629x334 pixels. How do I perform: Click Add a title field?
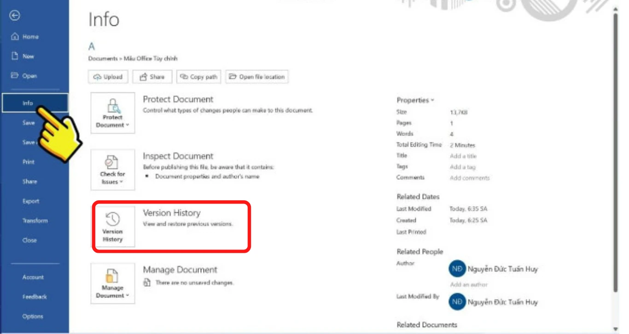pos(463,156)
